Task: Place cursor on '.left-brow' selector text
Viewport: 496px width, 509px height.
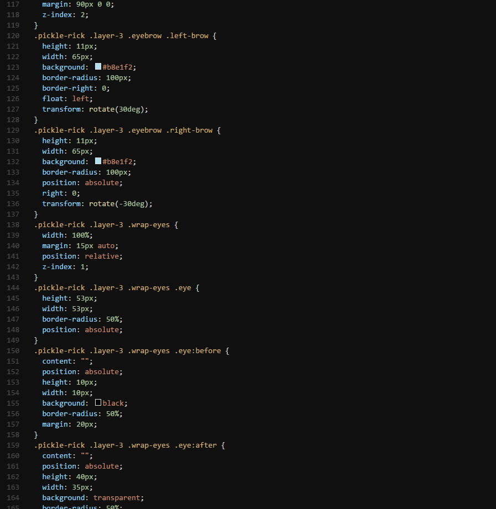Action: pos(187,36)
